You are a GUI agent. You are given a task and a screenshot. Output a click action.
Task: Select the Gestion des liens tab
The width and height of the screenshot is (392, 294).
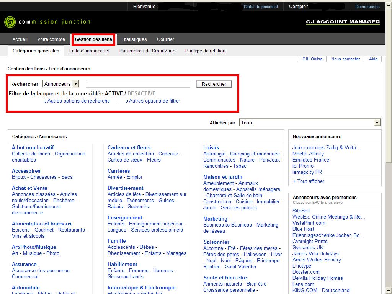pos(93,39)
